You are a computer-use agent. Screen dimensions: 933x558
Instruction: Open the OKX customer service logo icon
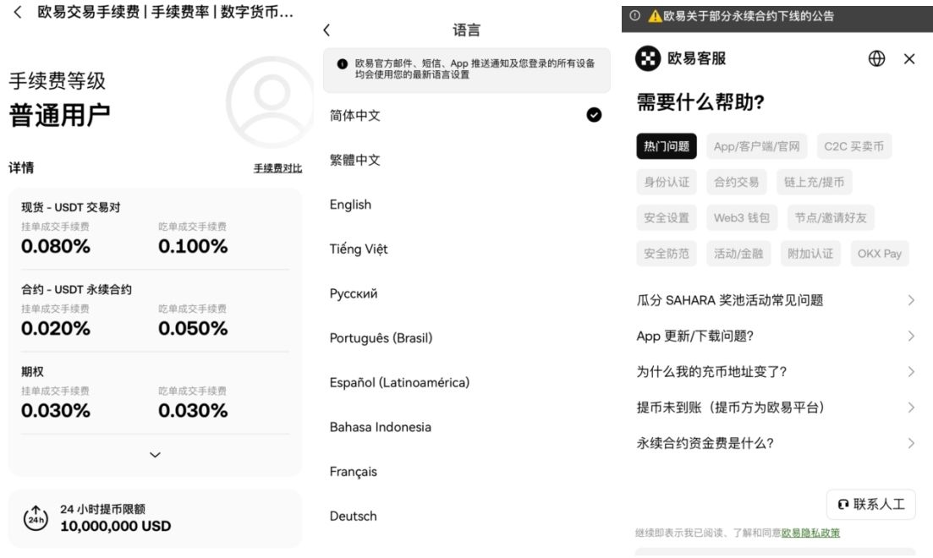pos(648,59)
